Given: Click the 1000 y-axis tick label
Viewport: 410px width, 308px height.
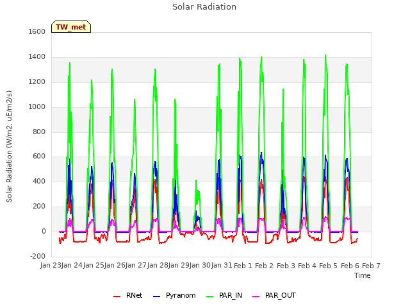Looking at the screenshot, I should [x=37, y=107].
